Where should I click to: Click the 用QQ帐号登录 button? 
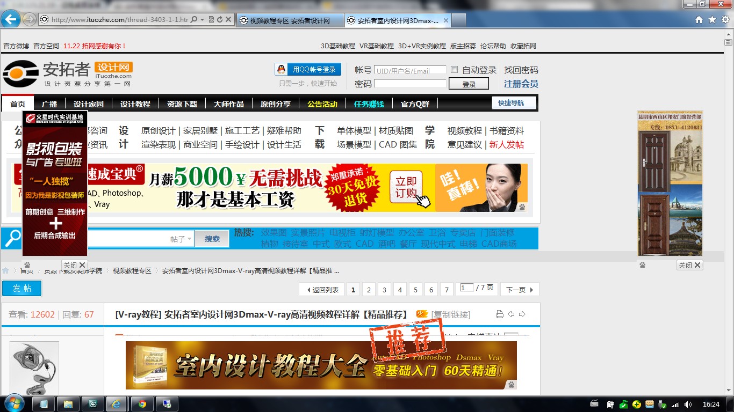[x=308, y=69]
